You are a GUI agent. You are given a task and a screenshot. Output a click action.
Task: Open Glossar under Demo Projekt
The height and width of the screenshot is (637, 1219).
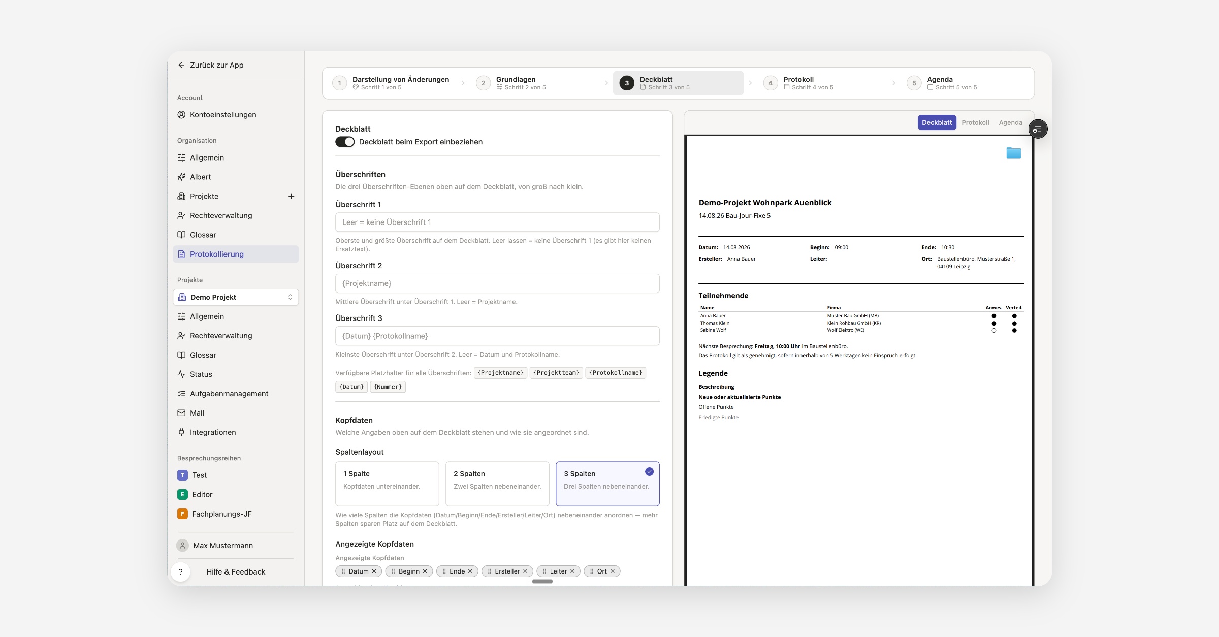(x=236, y=355)
